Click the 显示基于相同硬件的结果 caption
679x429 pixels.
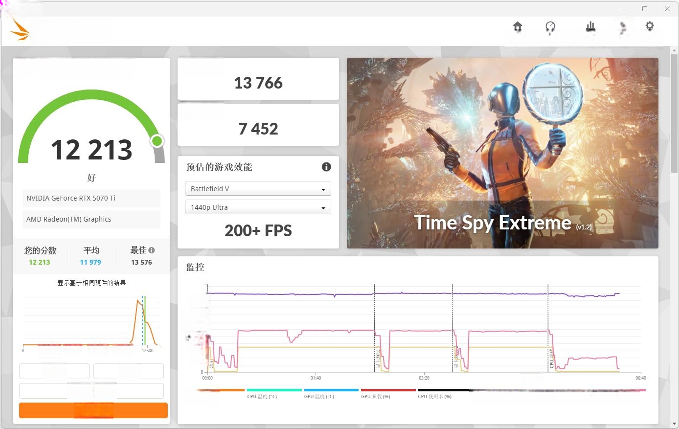91,283
